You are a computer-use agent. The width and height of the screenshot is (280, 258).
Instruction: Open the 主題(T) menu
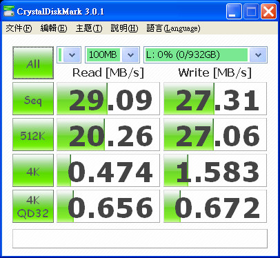pyautogui.click(x=89, y=28)
